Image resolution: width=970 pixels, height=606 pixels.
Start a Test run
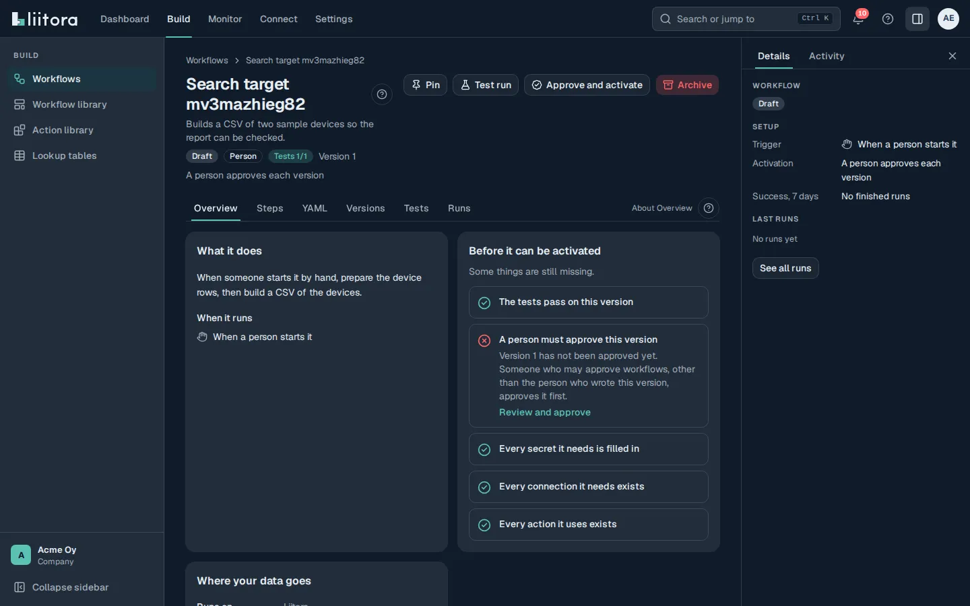(x=486, y=85)
